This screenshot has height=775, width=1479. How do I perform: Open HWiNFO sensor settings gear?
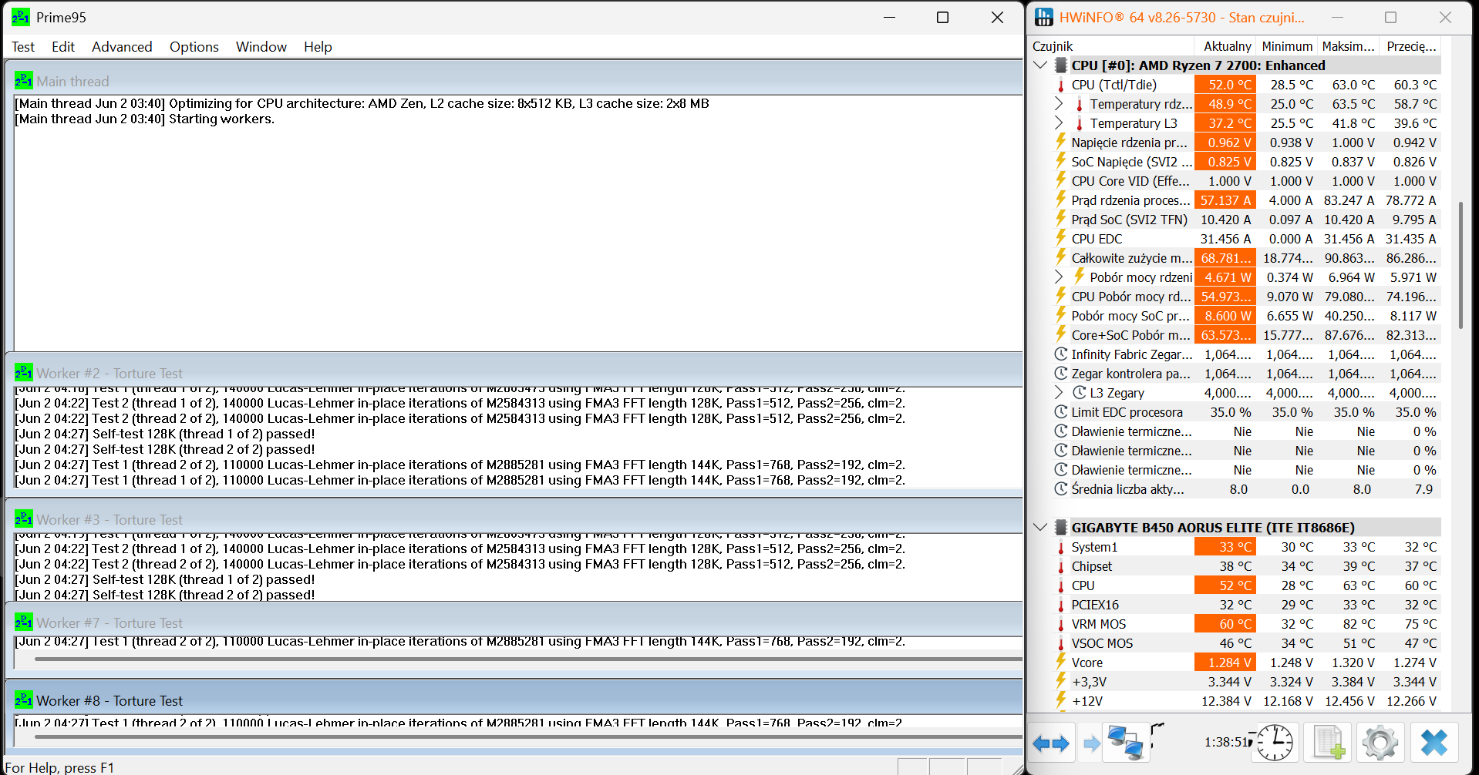point(1380,743)
